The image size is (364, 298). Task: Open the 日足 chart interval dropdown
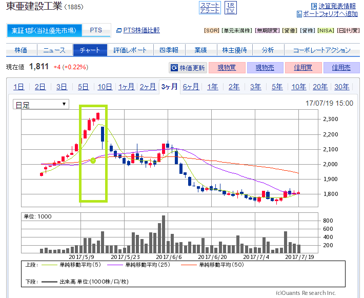click(x=41, y=104)
